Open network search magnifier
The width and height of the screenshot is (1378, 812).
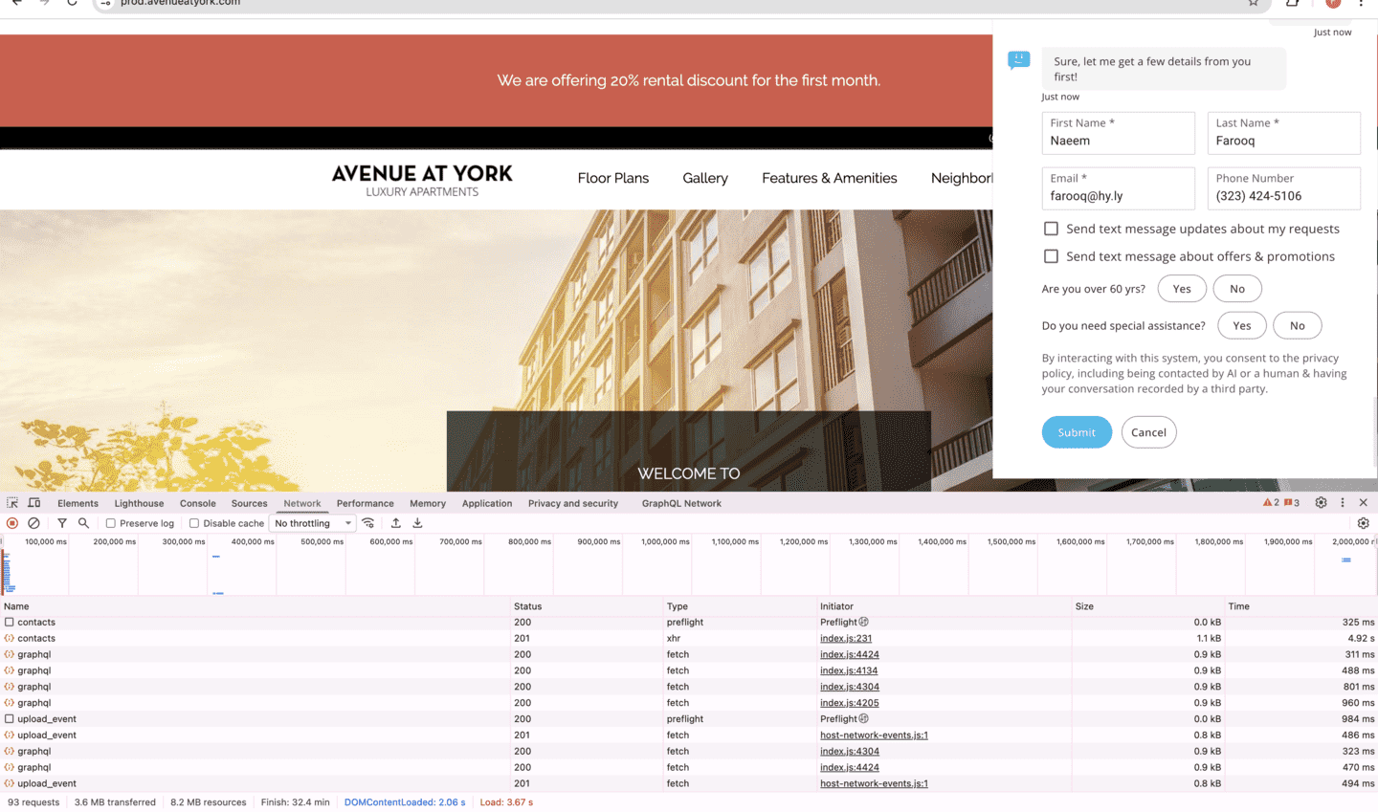[x=83, y=523]
